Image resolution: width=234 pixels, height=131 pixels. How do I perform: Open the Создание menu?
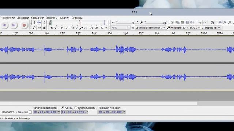[x=37, y=18]
